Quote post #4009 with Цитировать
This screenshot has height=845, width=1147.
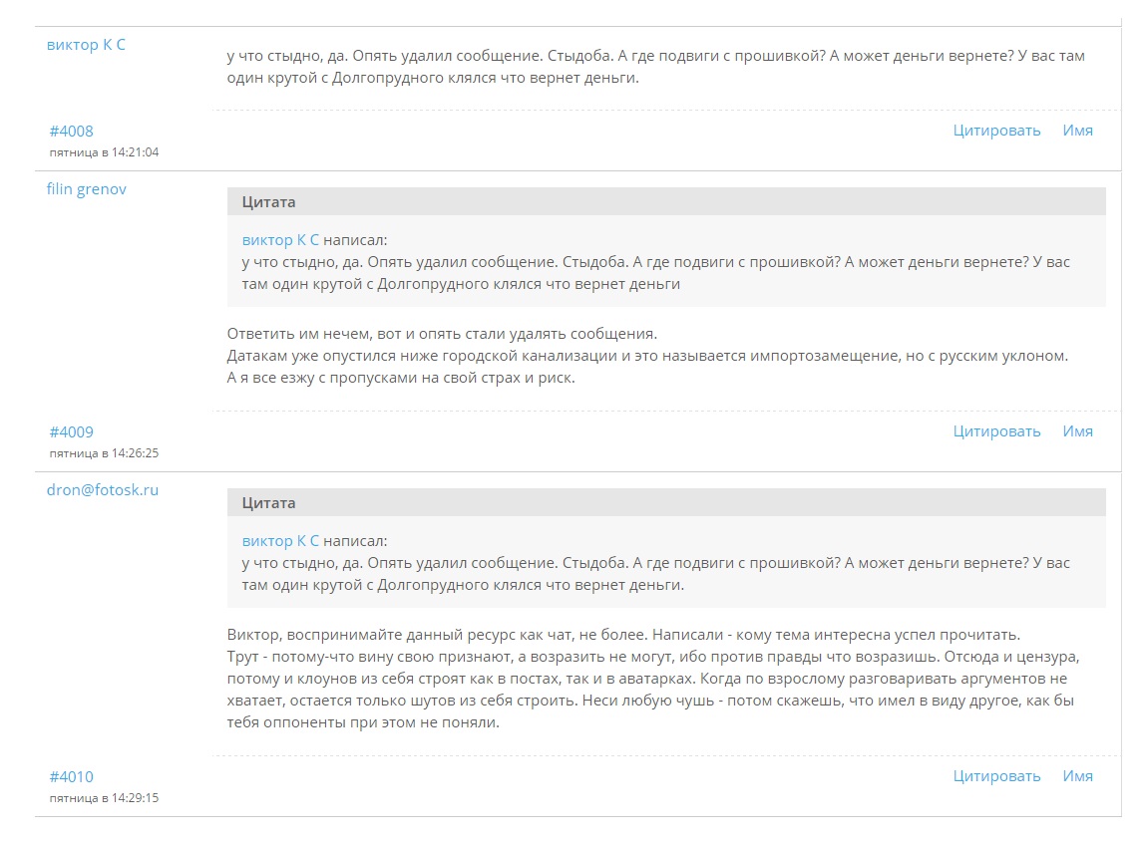coord(996,431)
